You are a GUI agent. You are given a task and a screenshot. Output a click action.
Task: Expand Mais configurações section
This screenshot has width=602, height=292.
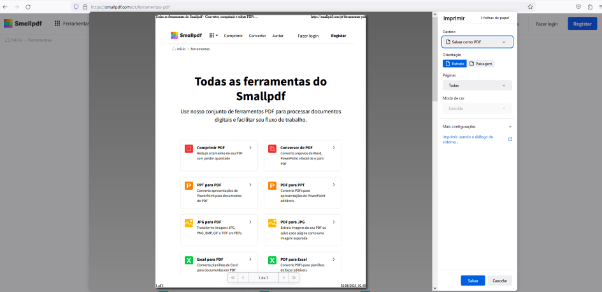[477, 126]
